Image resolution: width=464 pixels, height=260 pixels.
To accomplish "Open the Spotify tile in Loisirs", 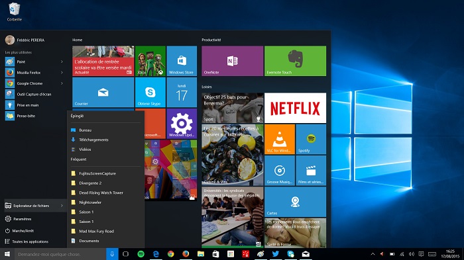I will click(x=311, y=139).
